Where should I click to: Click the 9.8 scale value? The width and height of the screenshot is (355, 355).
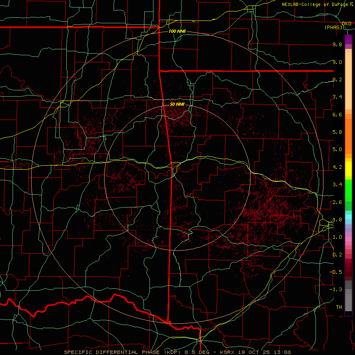pos(337,44)
